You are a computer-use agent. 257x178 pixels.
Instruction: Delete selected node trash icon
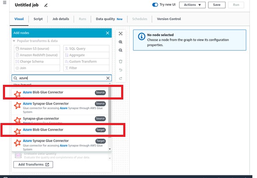click(120, 62)
